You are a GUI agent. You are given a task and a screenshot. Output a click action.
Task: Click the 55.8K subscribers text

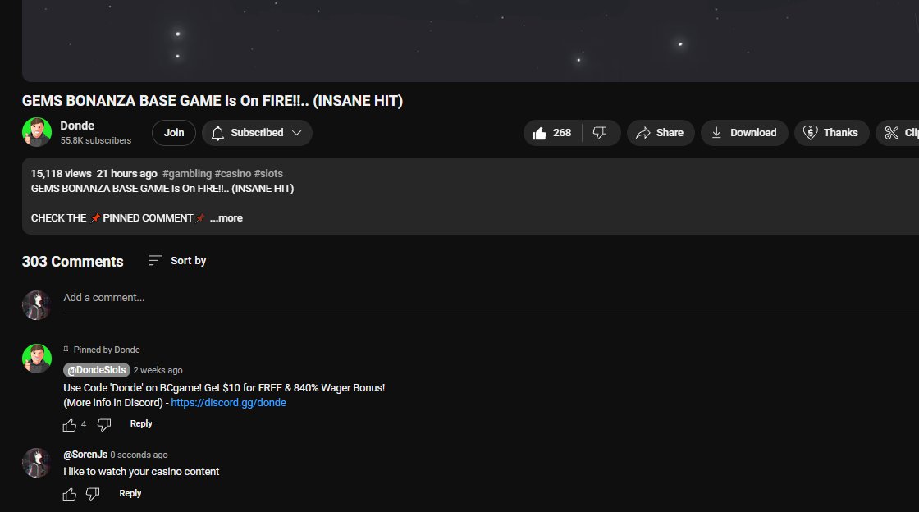[x=95, y=140]
